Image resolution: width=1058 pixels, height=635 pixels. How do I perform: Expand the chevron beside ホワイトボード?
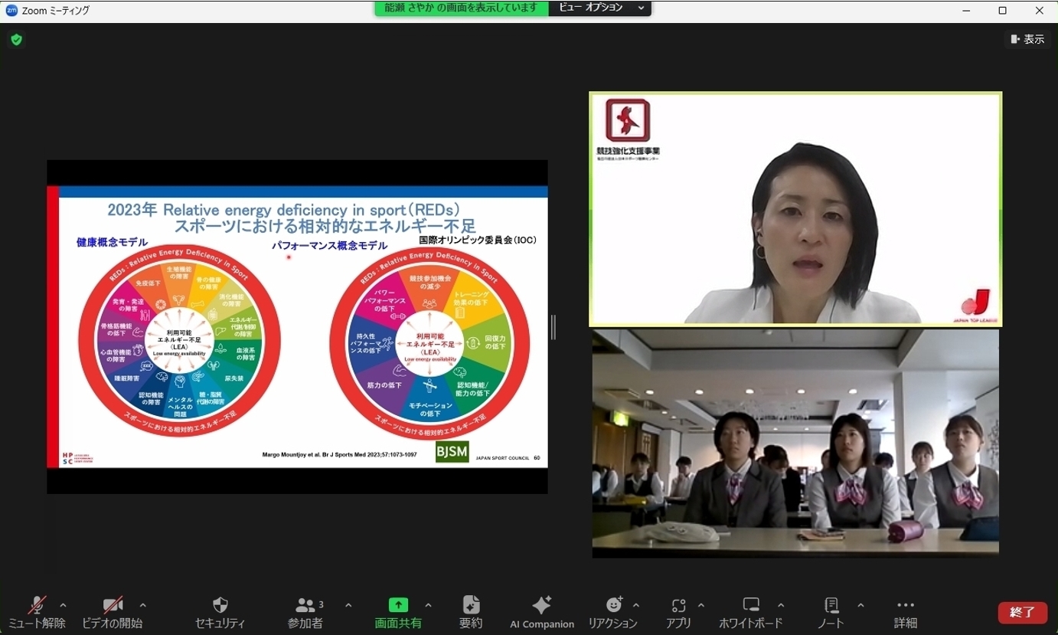[781, 605]
